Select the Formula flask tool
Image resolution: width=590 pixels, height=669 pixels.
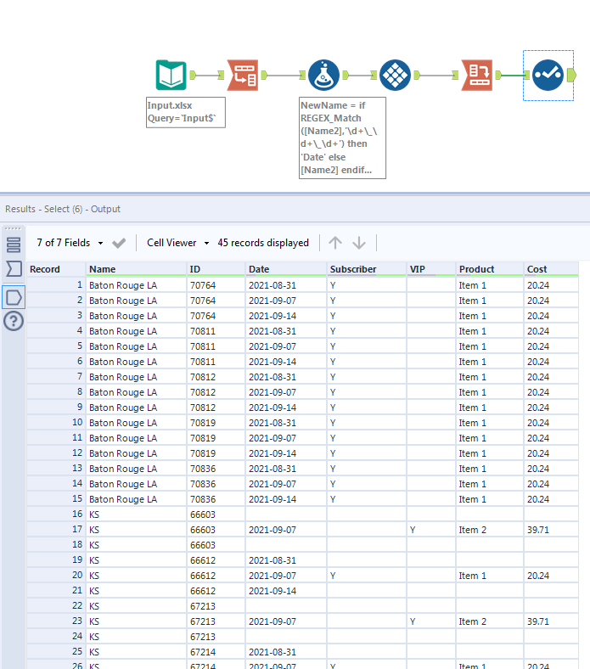[x=323, y=76]
